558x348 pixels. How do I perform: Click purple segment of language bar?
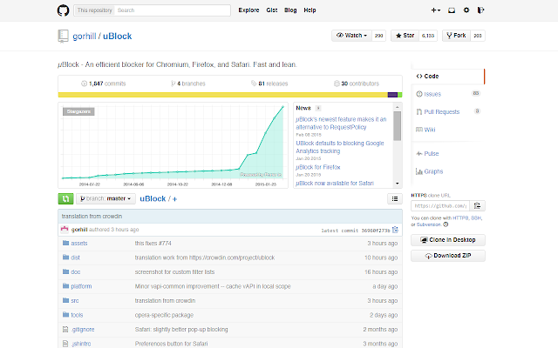tap(392, 95)
